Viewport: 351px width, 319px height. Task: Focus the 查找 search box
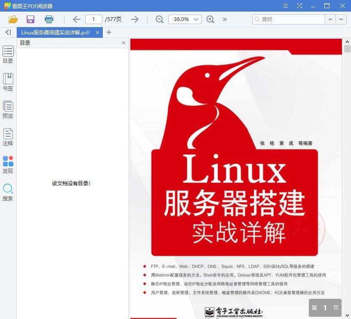289,19
